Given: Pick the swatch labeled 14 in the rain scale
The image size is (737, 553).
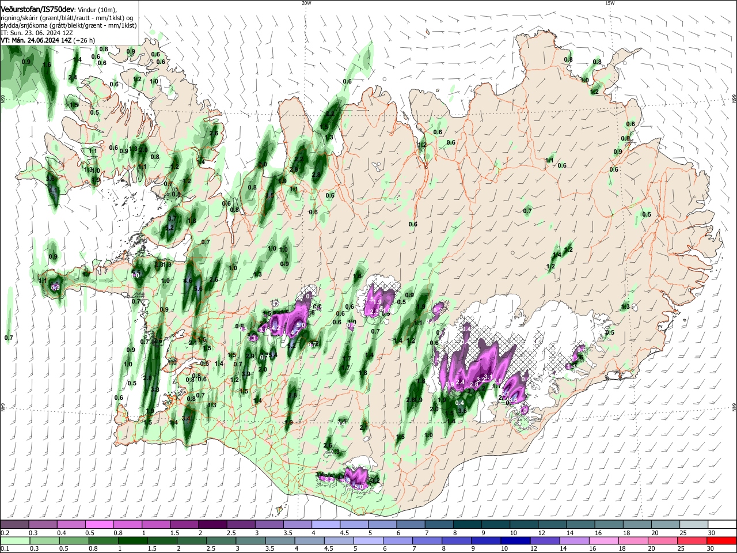Looking at the screenshot, I should [574, 541].
